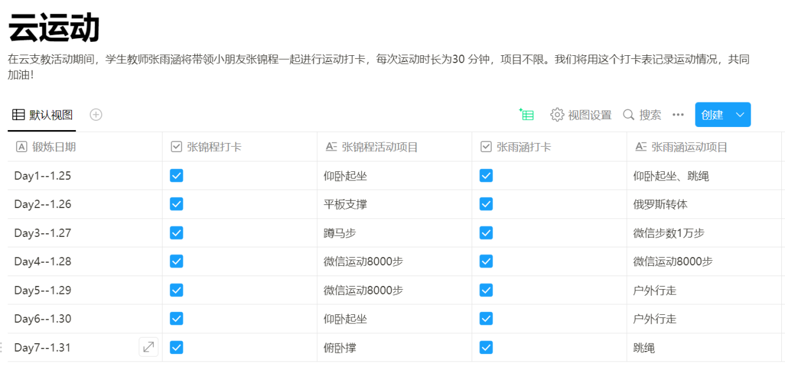Toggle 张锦程打卡 checkbox for Day5--1.29
Viewport: 785px width, 367px height.
point(177,290)
